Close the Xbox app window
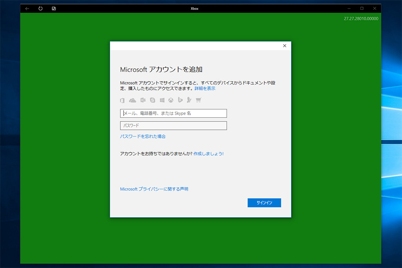Screen dimensions: 402x268 click(x=375, y=9)
